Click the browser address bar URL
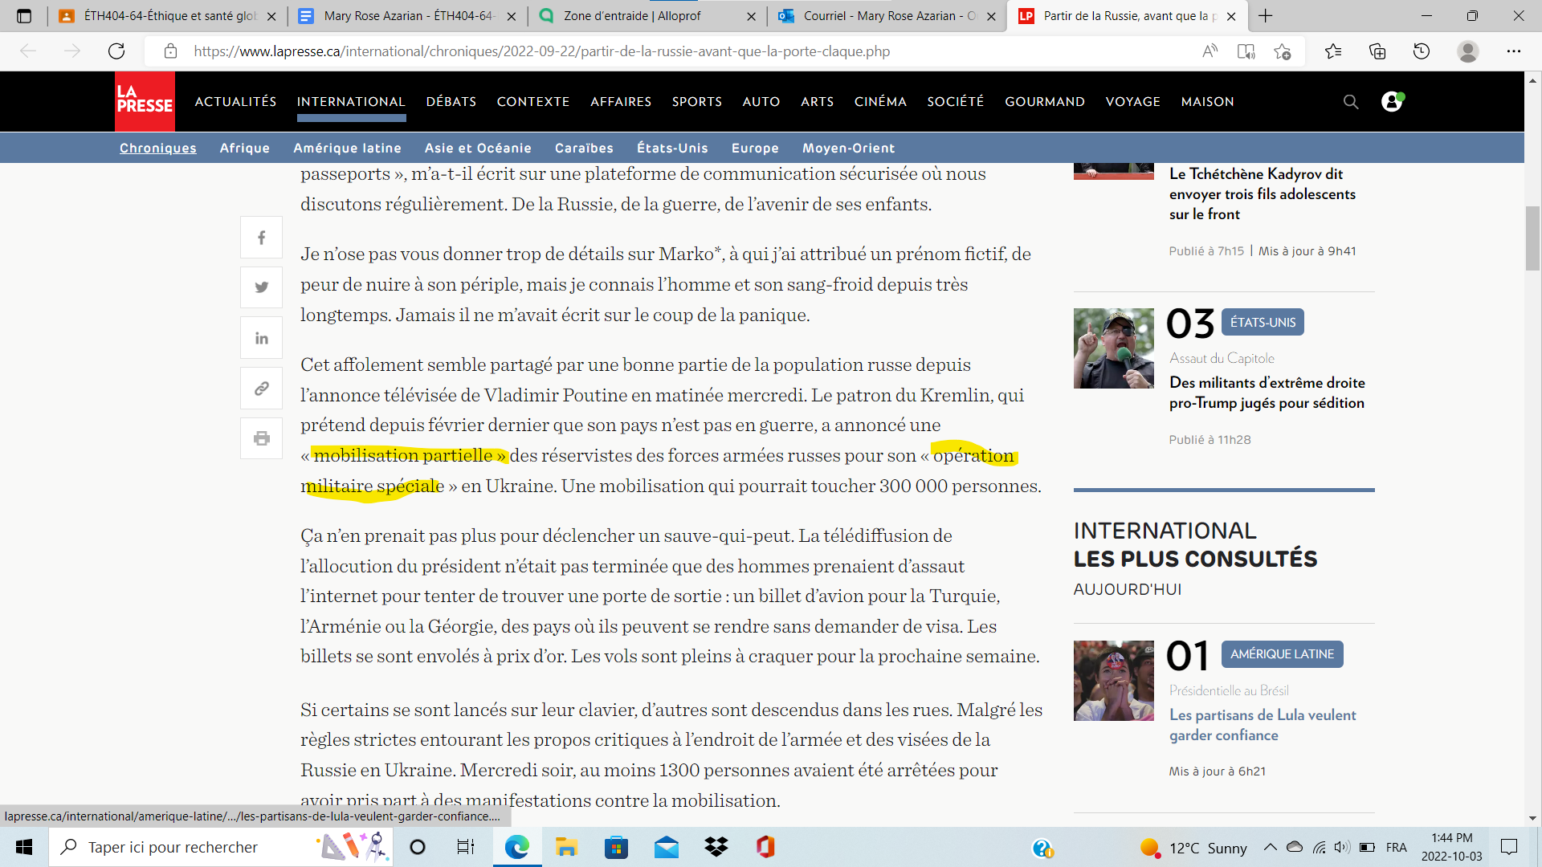 [x=542, y=51]
